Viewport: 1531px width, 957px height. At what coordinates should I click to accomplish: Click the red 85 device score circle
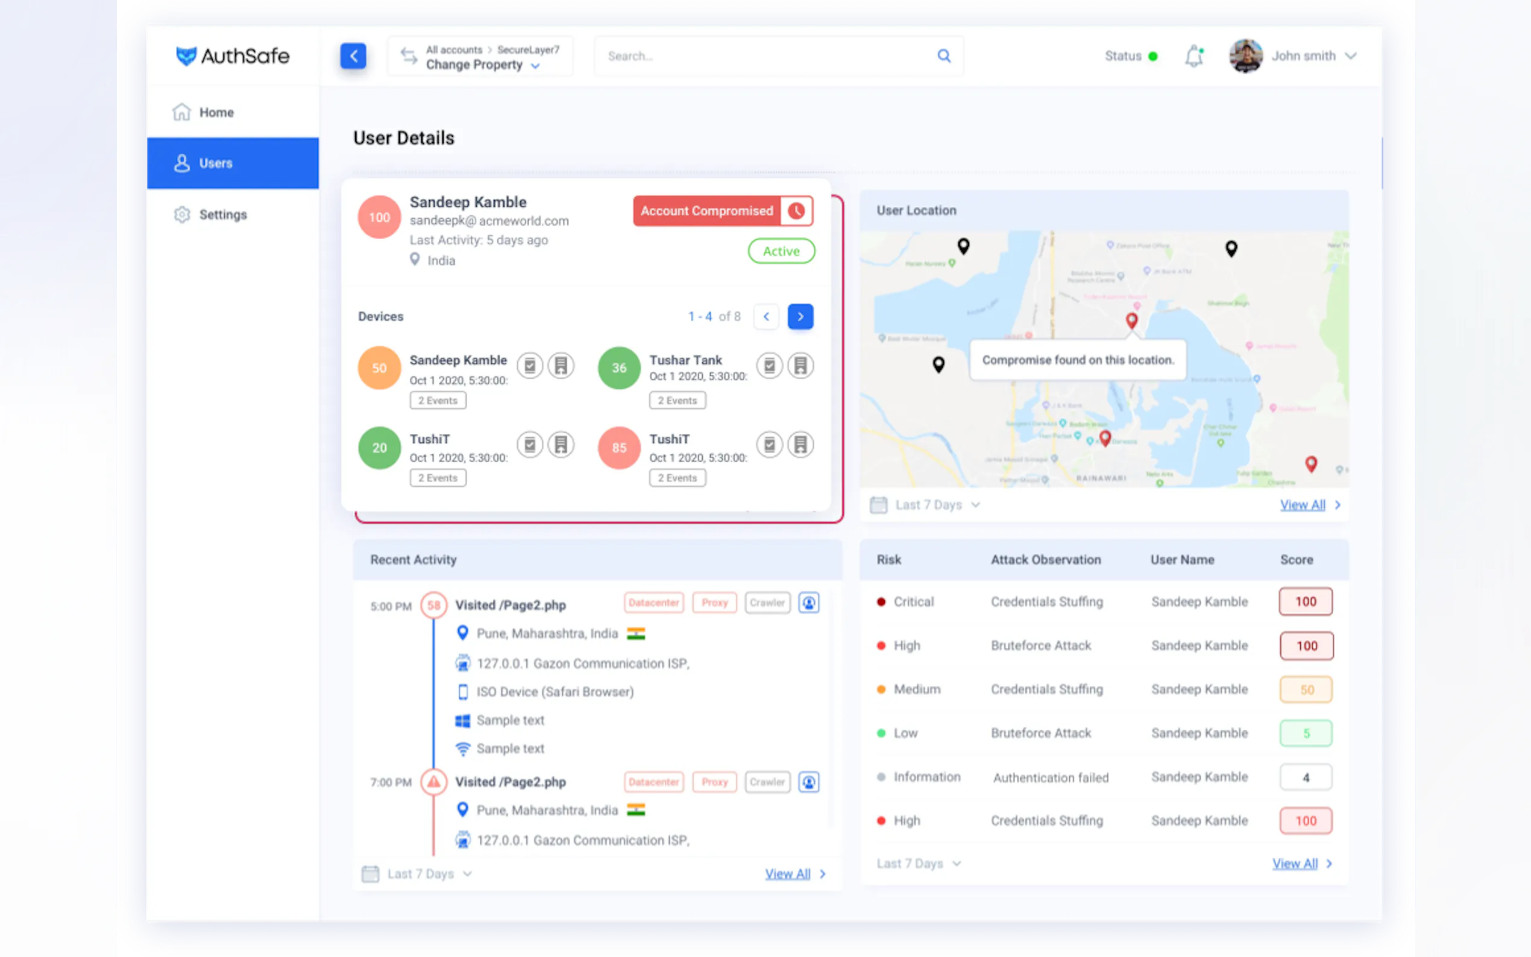619,448
